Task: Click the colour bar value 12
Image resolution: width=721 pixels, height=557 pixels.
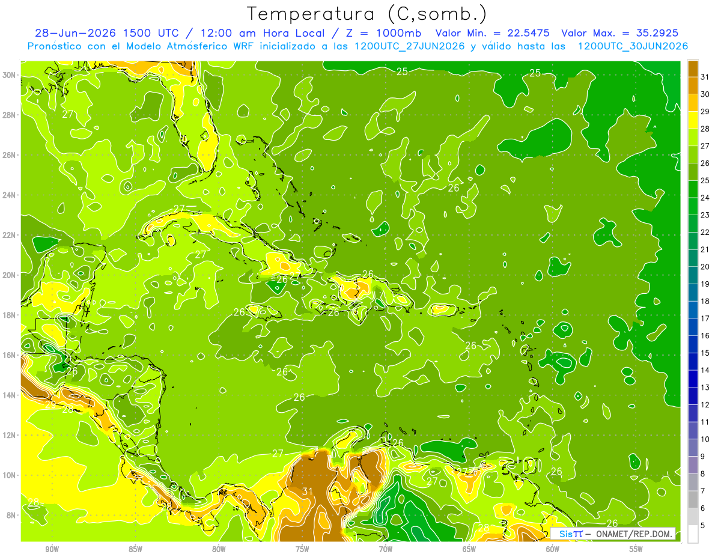Action: point(705,405)
